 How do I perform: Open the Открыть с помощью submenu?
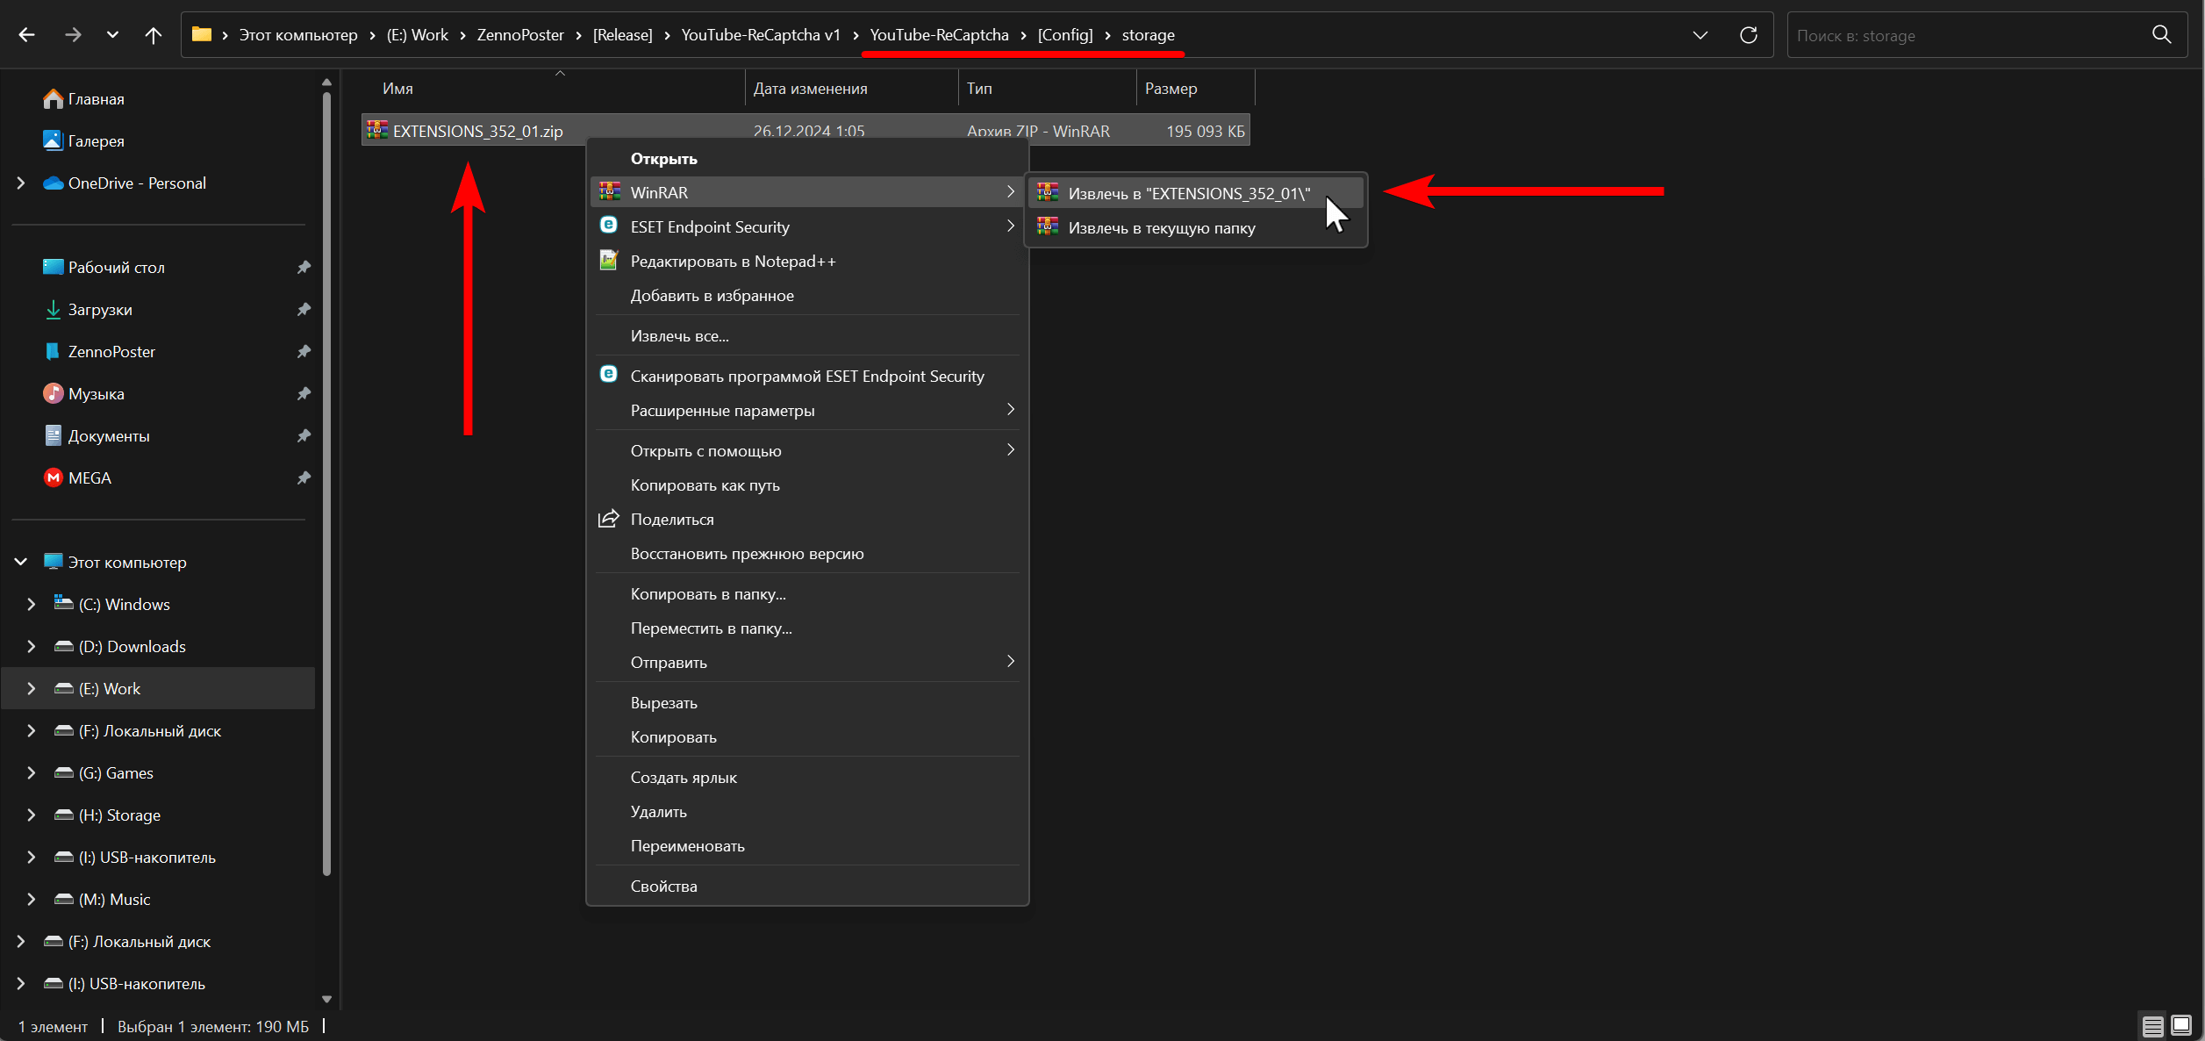tap(807, 451)
